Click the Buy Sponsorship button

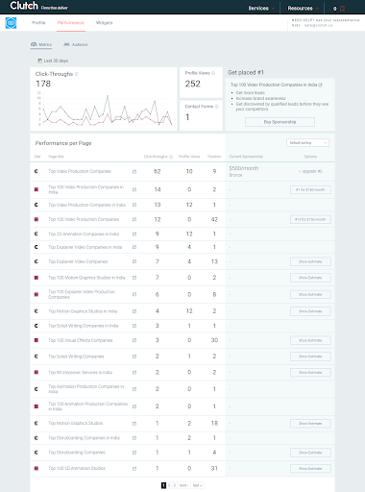point(280,122)
